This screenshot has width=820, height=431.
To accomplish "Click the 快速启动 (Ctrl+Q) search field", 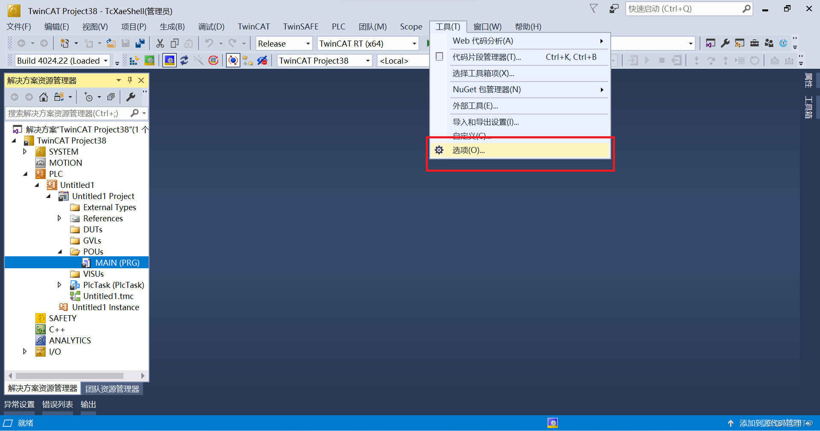I will point(685,9).
